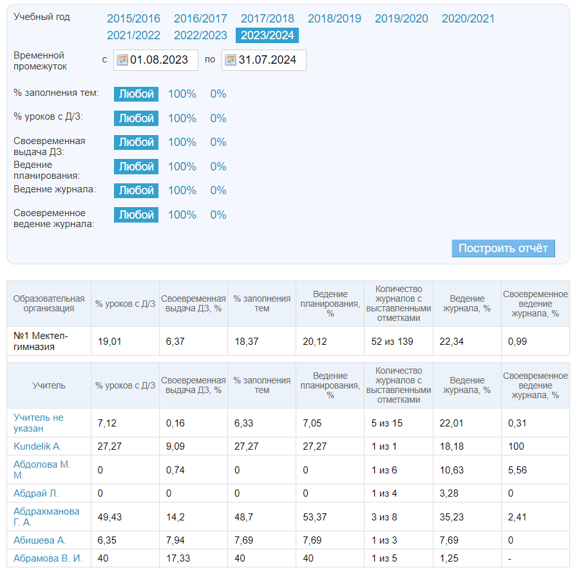Open teacher link 'Учитель не указан'

coord(39,423)
